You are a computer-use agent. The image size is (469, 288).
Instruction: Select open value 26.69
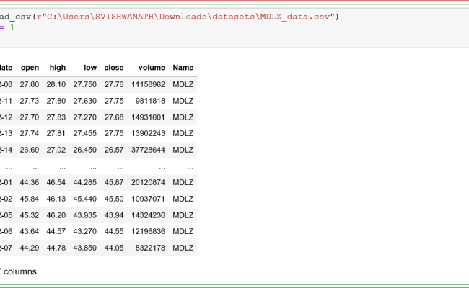coord(30,150)
